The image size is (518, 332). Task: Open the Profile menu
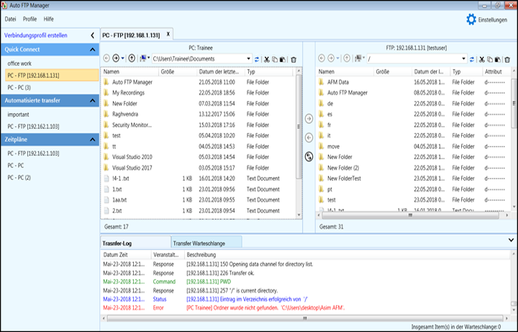29,19
